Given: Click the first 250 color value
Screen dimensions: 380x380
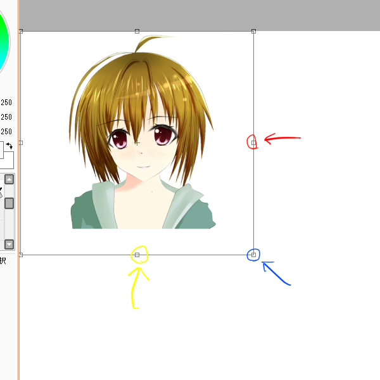Looking at the screenshot, I should point(6,102).
